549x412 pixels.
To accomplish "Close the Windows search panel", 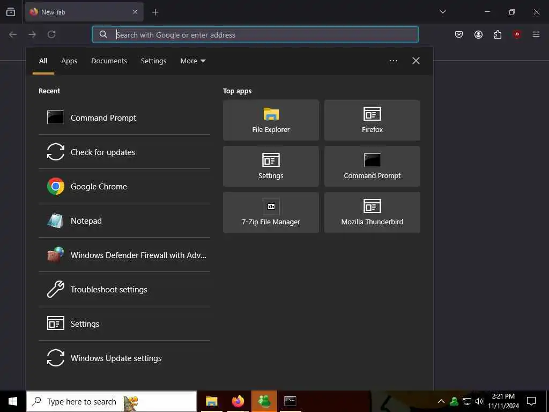I will tap(416, 61).
